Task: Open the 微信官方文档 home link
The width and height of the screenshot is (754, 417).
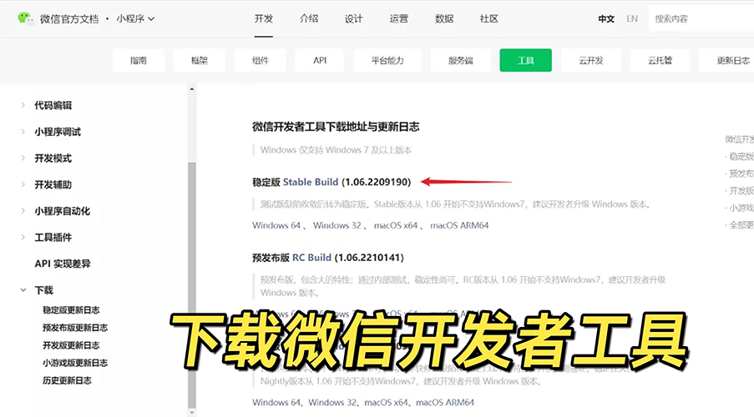Action: point(68,18)
